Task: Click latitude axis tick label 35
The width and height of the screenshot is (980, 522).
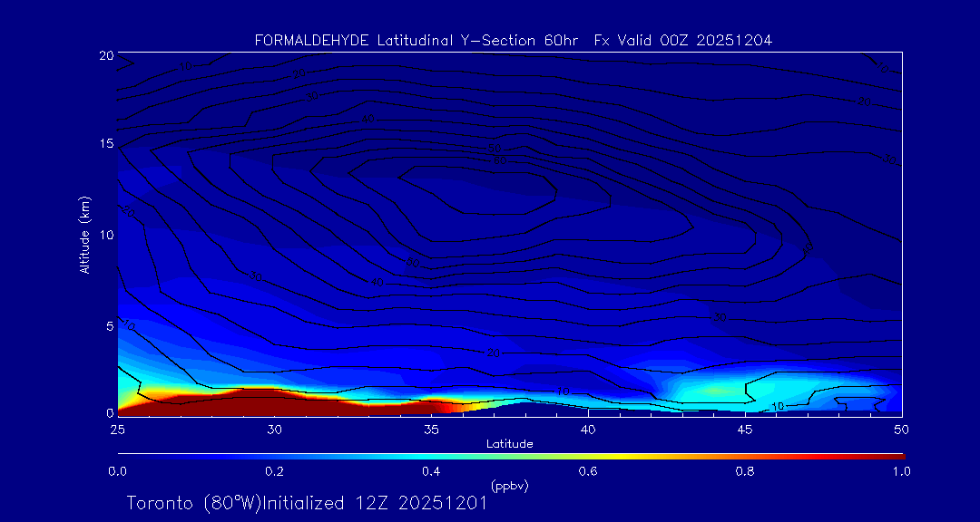Action: (x=431, y=430)
